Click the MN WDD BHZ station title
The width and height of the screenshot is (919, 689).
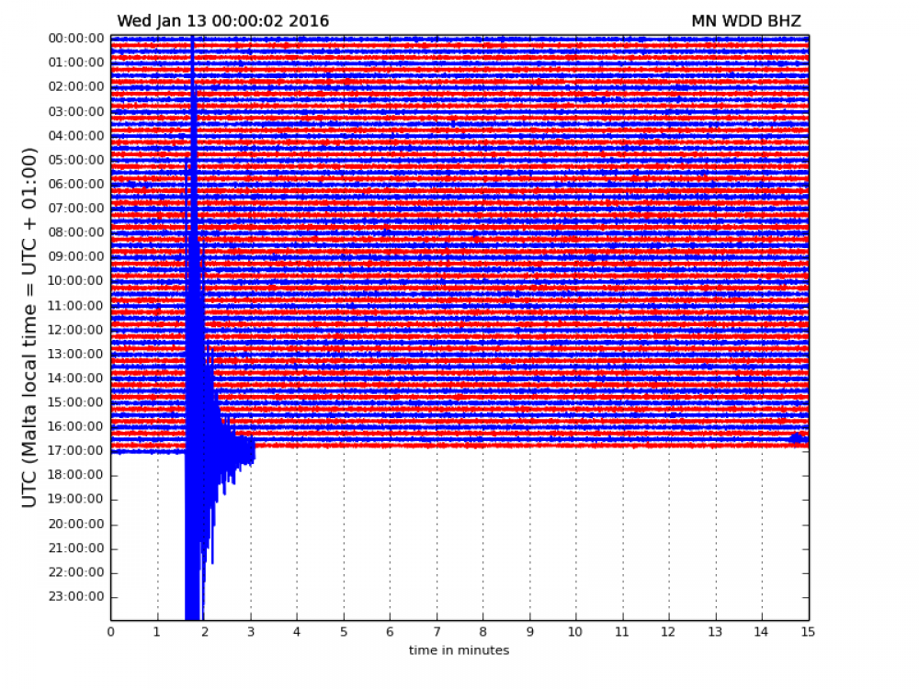click(745, 22)
